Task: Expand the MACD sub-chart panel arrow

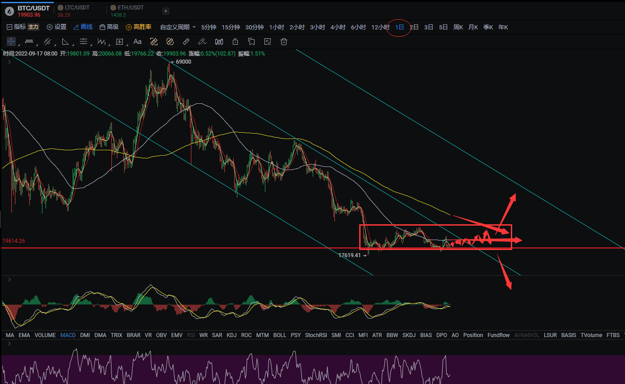Action: click(x=9, y=280)
